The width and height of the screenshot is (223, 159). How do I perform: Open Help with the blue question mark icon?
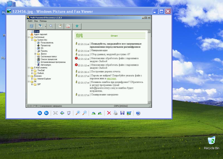coord(138,113)
